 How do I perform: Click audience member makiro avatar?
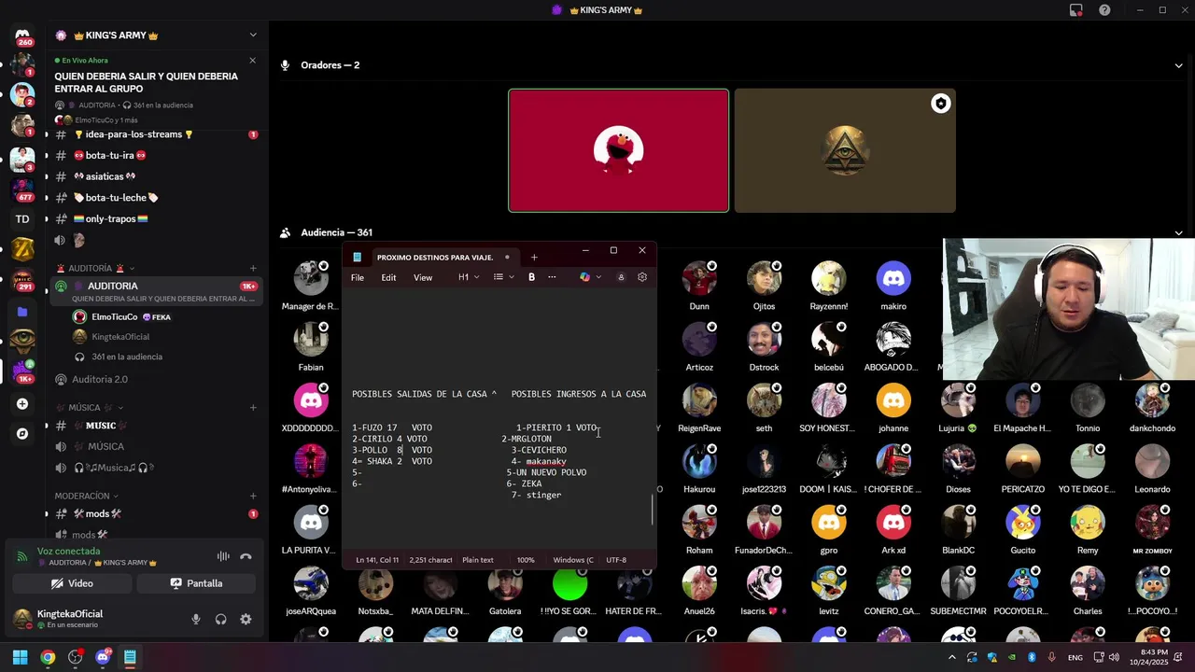coord(893,278)
